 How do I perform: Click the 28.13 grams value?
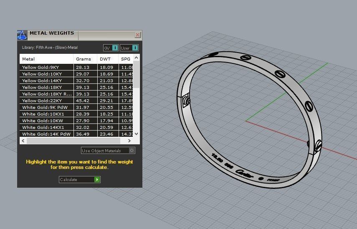point(83,67)
